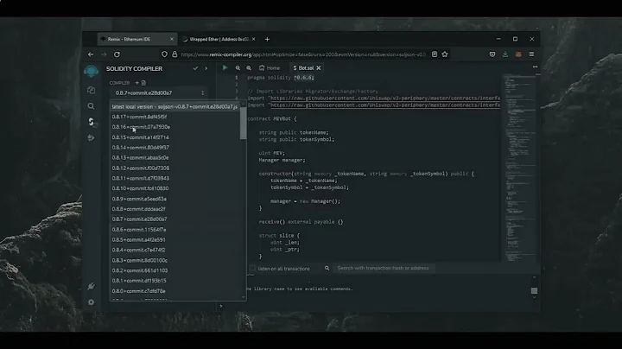Image resolution: width=622 pixels, height=349 pixels.
Task: Zoom in the editor font
Action: click(x=249, y=68)
